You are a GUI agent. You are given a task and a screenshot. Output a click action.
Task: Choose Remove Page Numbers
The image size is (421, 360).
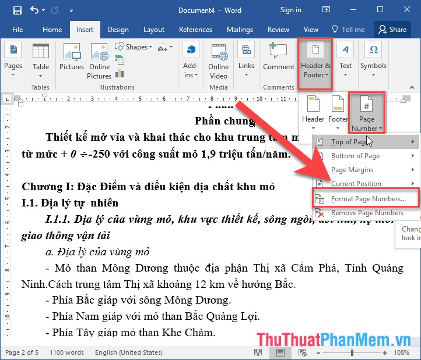[366, 213]
